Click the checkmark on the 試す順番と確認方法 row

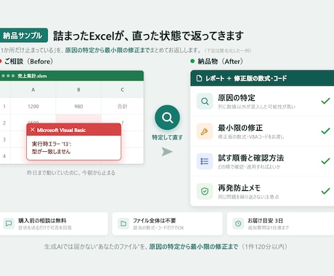coord(325,161)
